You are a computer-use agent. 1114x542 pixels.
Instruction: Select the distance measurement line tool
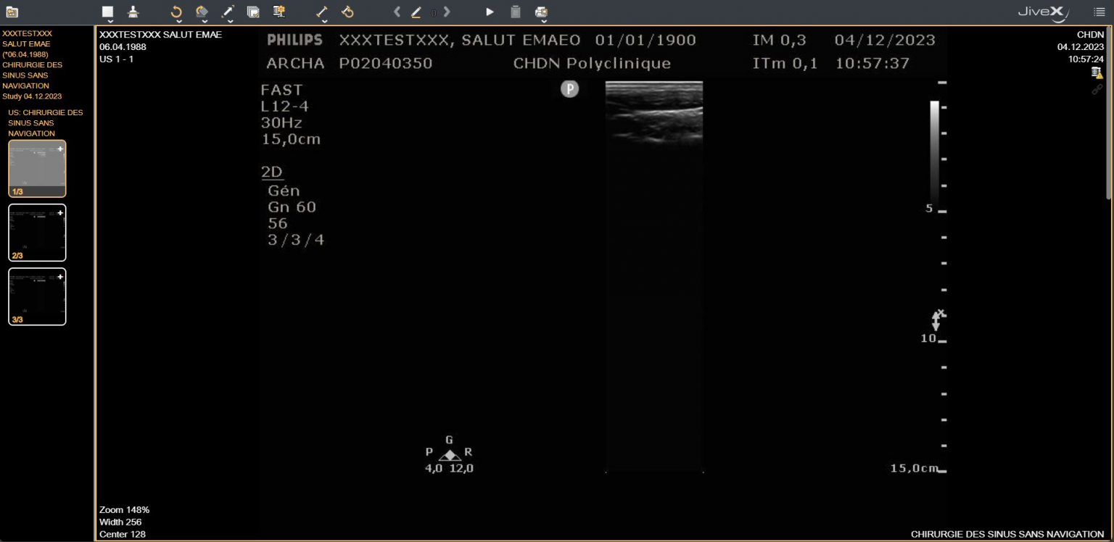click(323, 12)
